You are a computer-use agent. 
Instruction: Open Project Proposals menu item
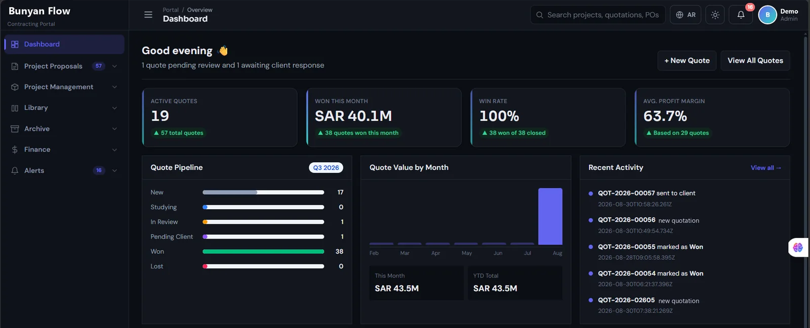coord(64,66)
